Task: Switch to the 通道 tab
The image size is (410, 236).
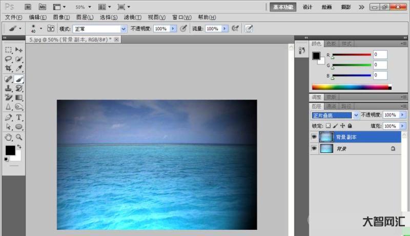Action: pos(332,106)
